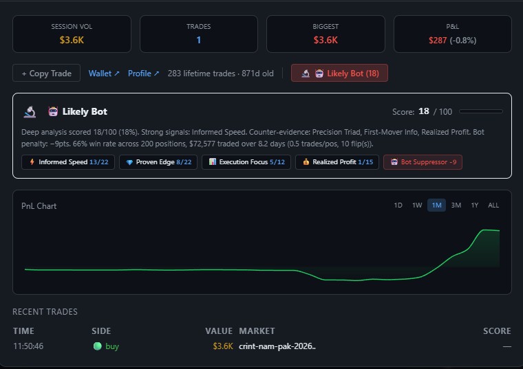
Task: Select the Realized Profit 1/15 chip
Action: coord(337,162)
